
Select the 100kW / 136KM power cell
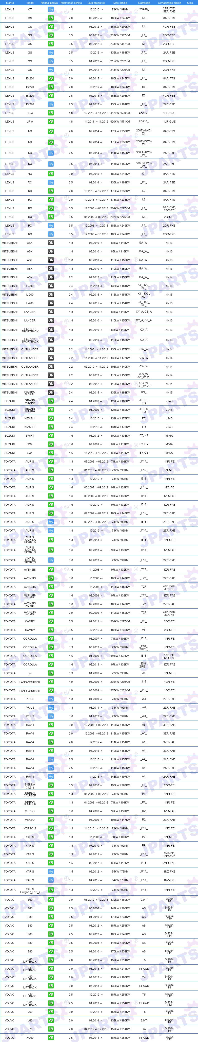pos(120,436)
